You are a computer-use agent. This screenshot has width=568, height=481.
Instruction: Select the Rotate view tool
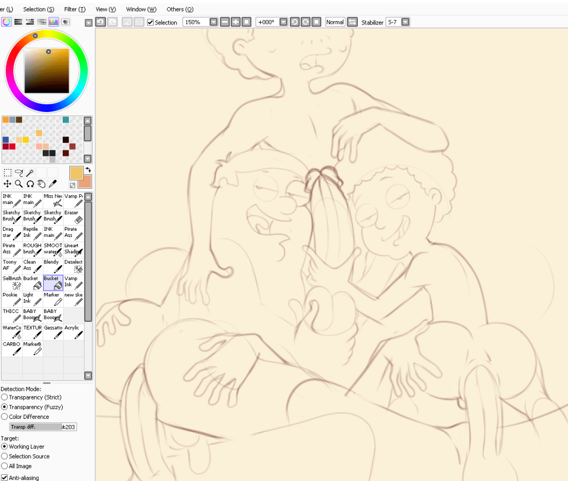coord(29,184)
